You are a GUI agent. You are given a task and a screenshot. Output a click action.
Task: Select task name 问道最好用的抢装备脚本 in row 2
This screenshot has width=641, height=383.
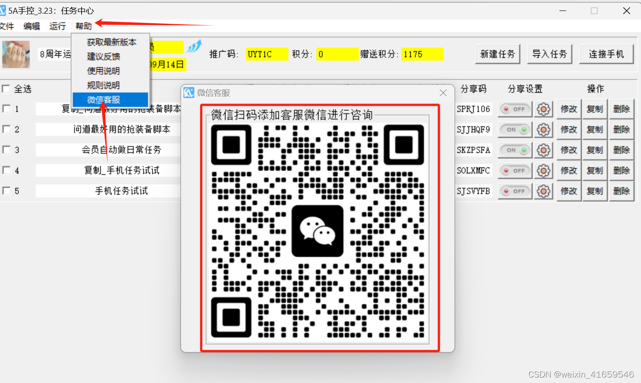click(x=122, y=129)
